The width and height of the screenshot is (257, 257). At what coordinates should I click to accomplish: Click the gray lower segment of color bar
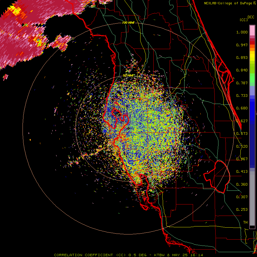(x=252, y=198)
